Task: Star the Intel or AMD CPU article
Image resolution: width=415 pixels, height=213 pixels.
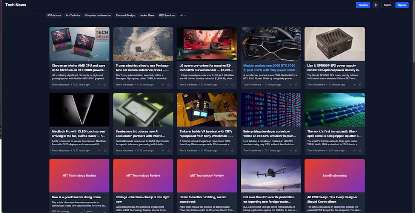Action: click(105, 85)
